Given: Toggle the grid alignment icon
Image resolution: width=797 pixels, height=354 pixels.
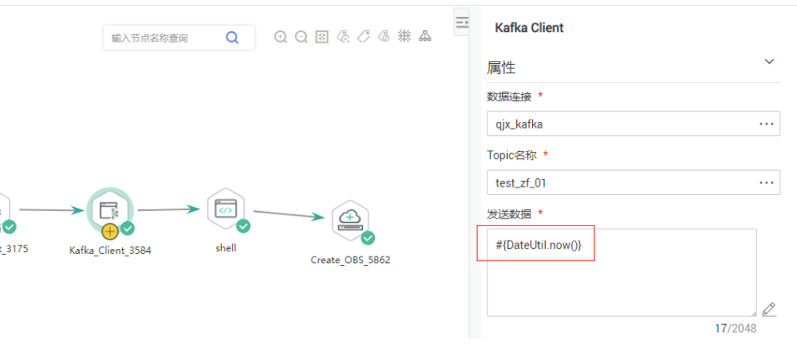Looking at the screenshot, I should [x=404, y=37].
